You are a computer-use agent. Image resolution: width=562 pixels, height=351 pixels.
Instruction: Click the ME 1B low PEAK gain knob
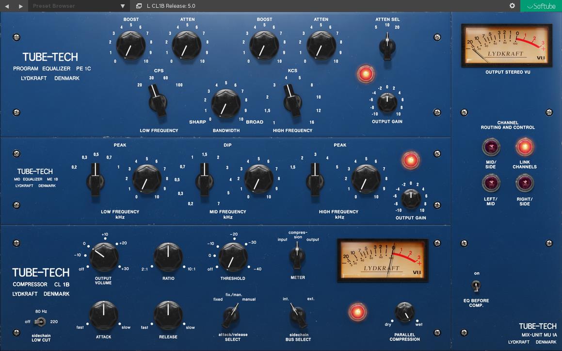click(x=146, y=179)
